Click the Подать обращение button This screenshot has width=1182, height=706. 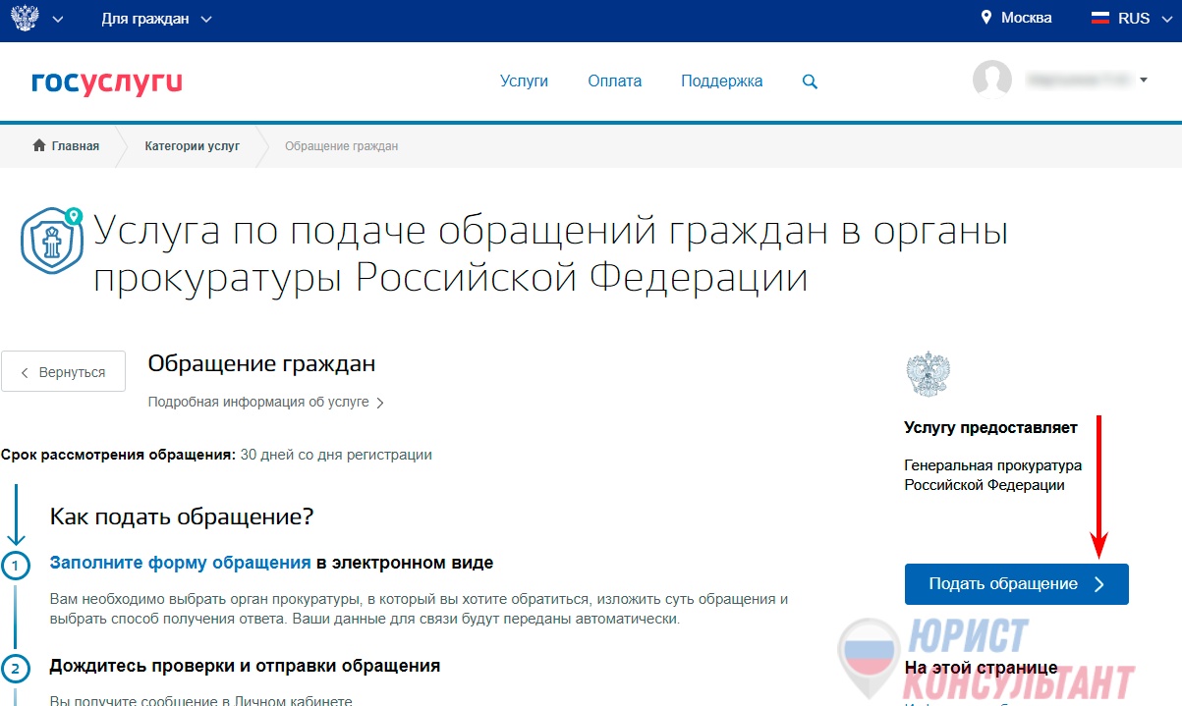(1016, 583)
